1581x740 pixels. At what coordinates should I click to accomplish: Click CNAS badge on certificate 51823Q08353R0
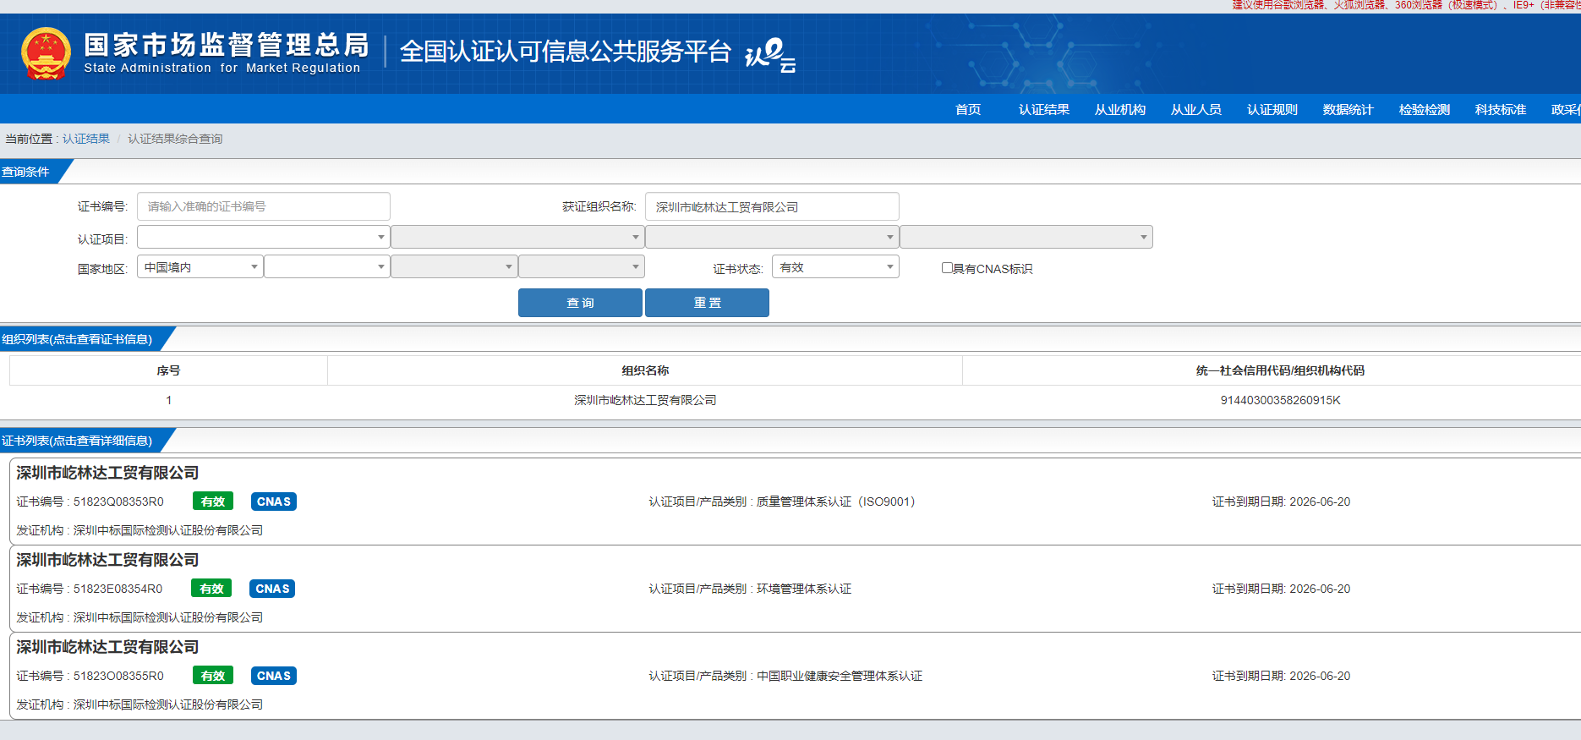[273, 502]
